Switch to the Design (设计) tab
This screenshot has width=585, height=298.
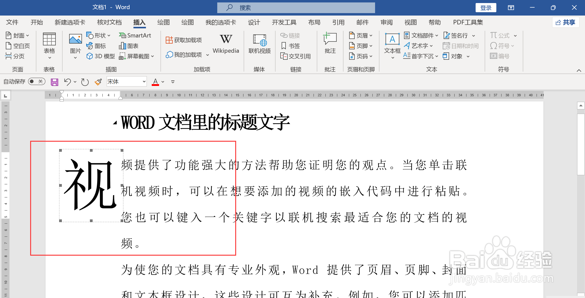pyautogui.click(x=254, y=22)
